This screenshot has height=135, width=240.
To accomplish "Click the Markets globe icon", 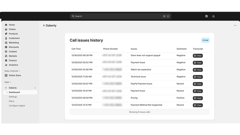I will 6,56.
